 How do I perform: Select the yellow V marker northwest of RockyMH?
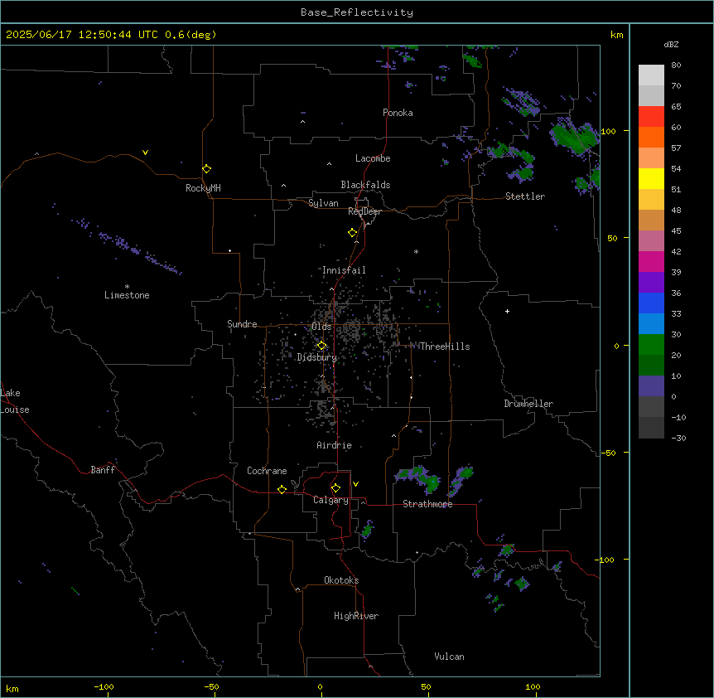[145, 153]
